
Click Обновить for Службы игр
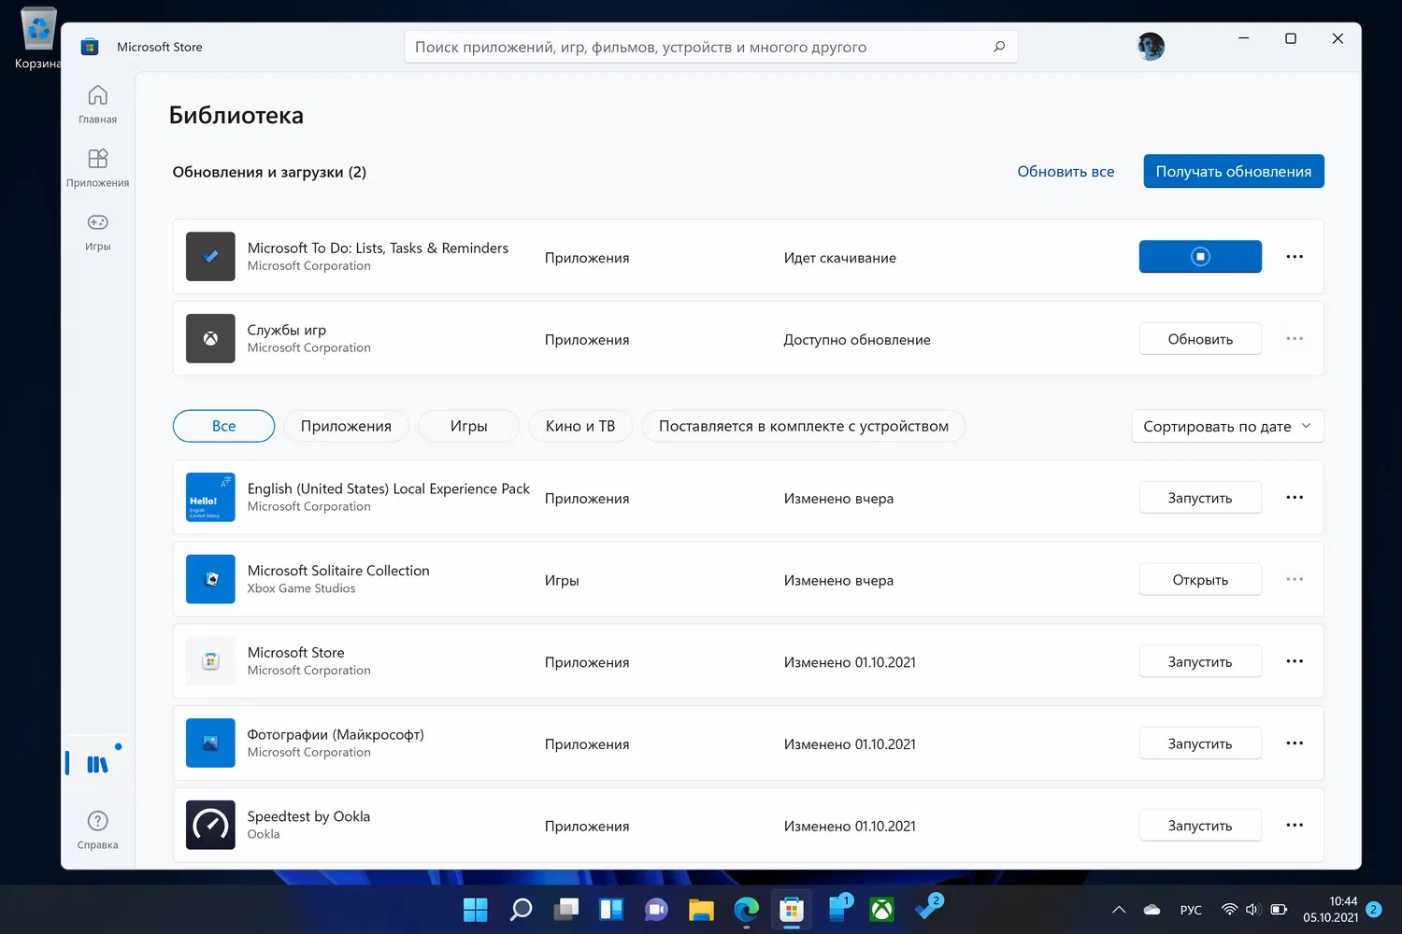coord(1200,339)
